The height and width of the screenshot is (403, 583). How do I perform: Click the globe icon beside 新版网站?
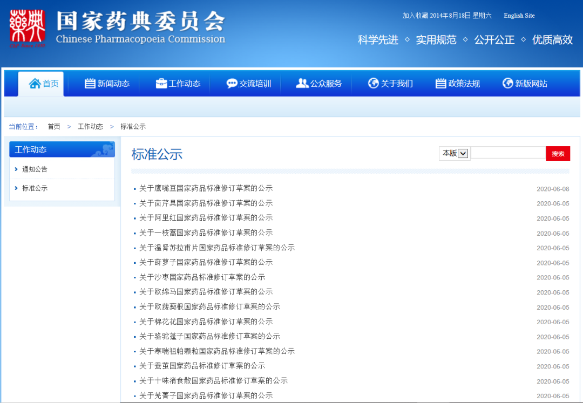point(507,84)
